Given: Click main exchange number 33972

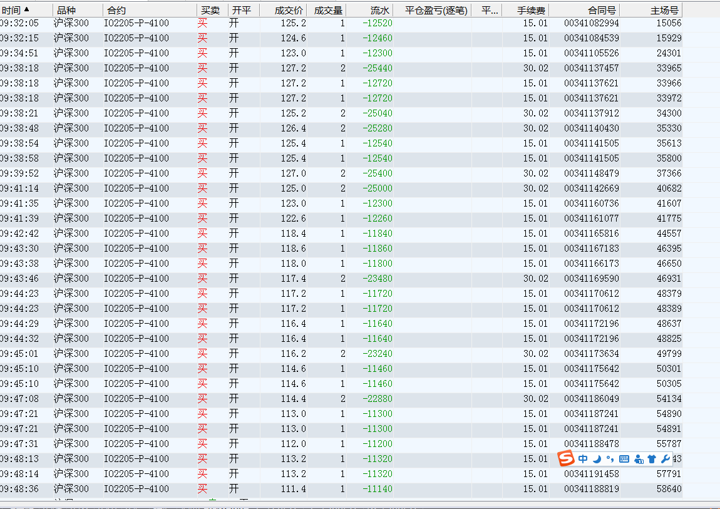Looking at the screenshot, I should coord(669,98).
